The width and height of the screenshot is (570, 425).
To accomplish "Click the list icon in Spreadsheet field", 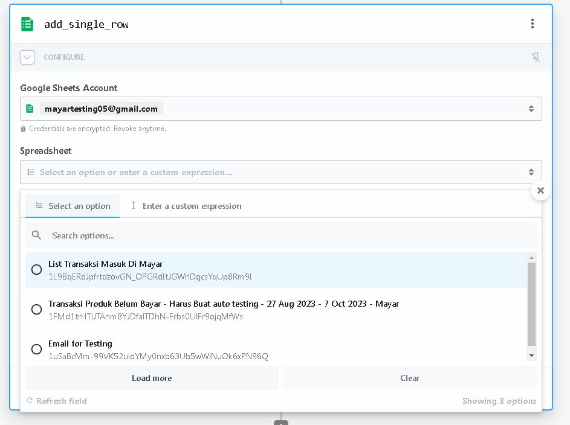I will pos(31,172).
